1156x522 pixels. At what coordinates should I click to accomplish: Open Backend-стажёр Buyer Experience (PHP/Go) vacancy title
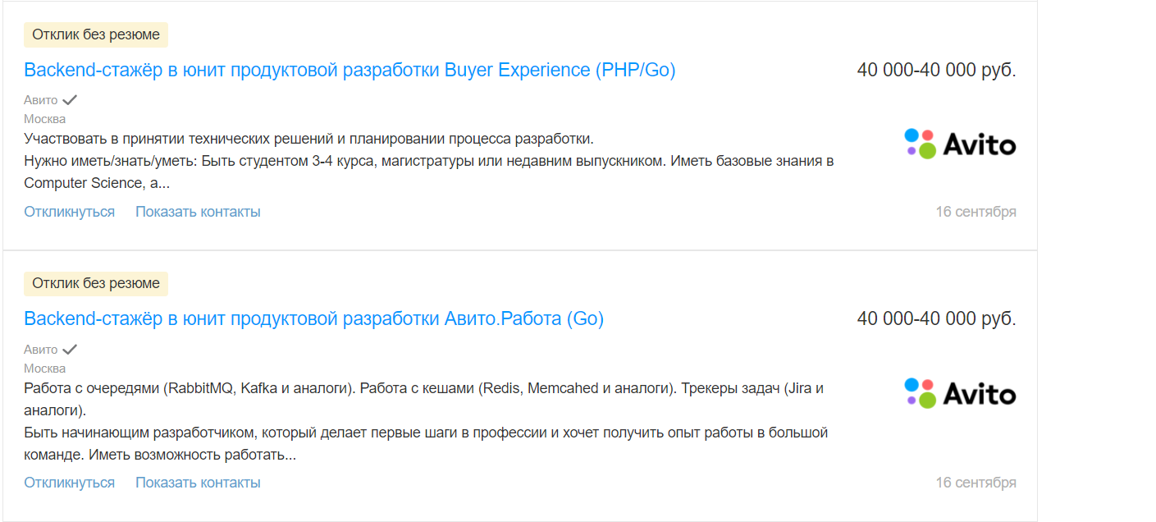click(350, 70)
